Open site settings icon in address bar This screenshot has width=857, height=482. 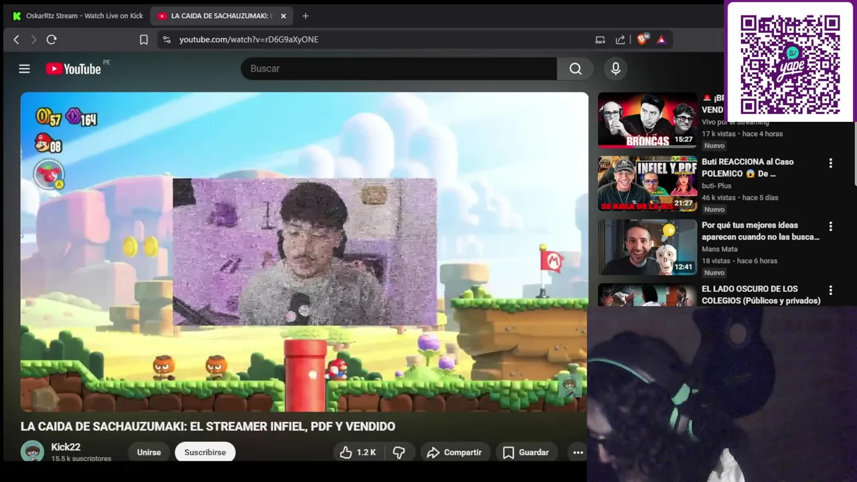coord(167,39)
